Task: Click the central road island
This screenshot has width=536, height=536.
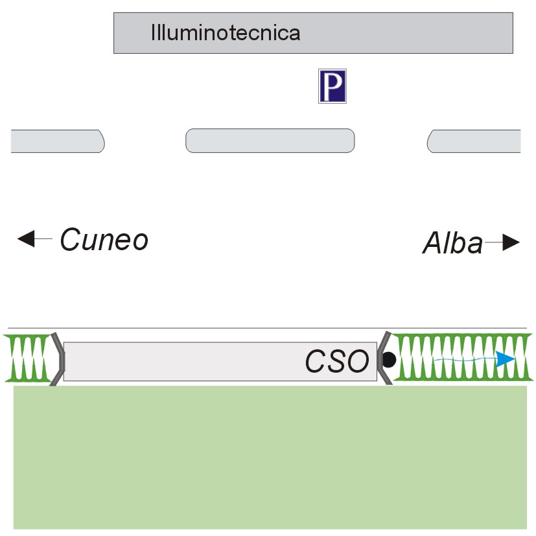Action: pos(270,141)
